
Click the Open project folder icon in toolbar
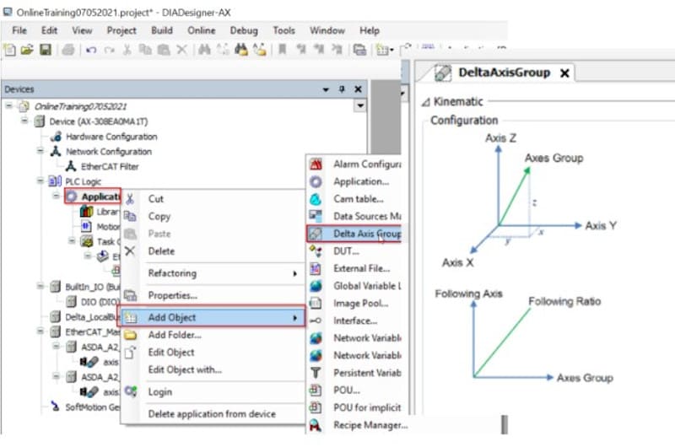[27, 51]
